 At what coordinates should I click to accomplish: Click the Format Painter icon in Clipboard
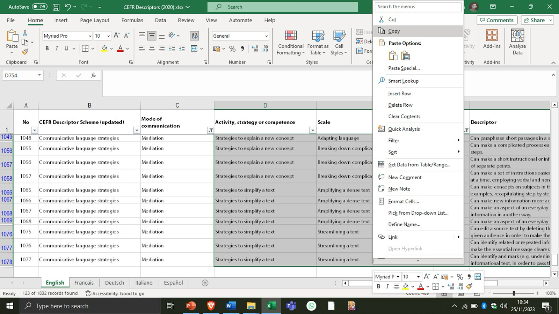pyautogui.click(x=25, y=52)
